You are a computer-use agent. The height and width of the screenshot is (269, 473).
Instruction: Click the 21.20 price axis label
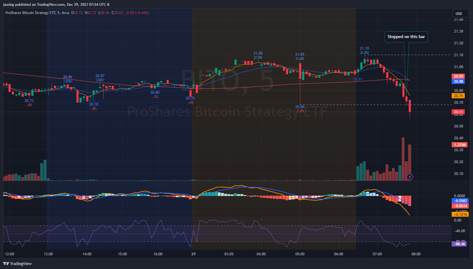pos(458,43)
